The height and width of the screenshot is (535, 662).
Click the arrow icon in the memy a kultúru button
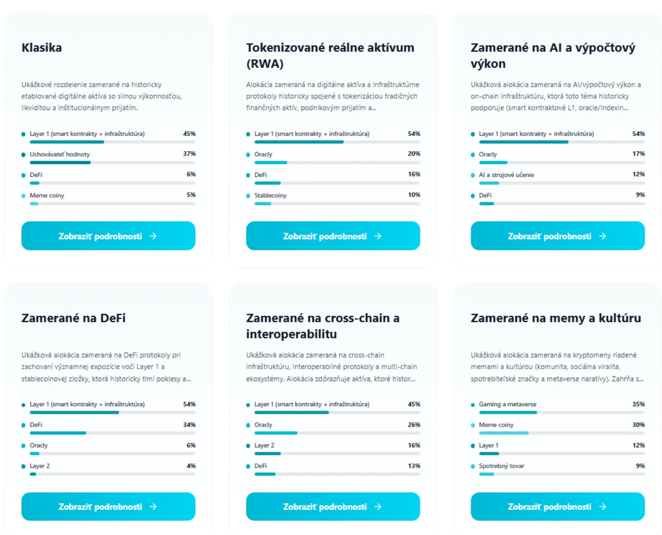602,507
